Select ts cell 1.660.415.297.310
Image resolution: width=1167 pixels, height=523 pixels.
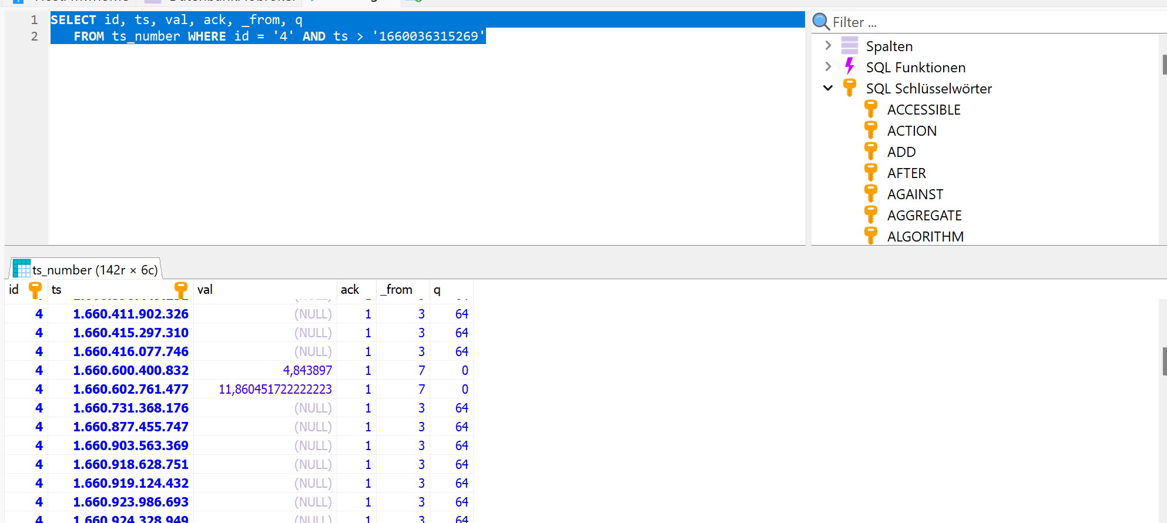coord(120,333)
